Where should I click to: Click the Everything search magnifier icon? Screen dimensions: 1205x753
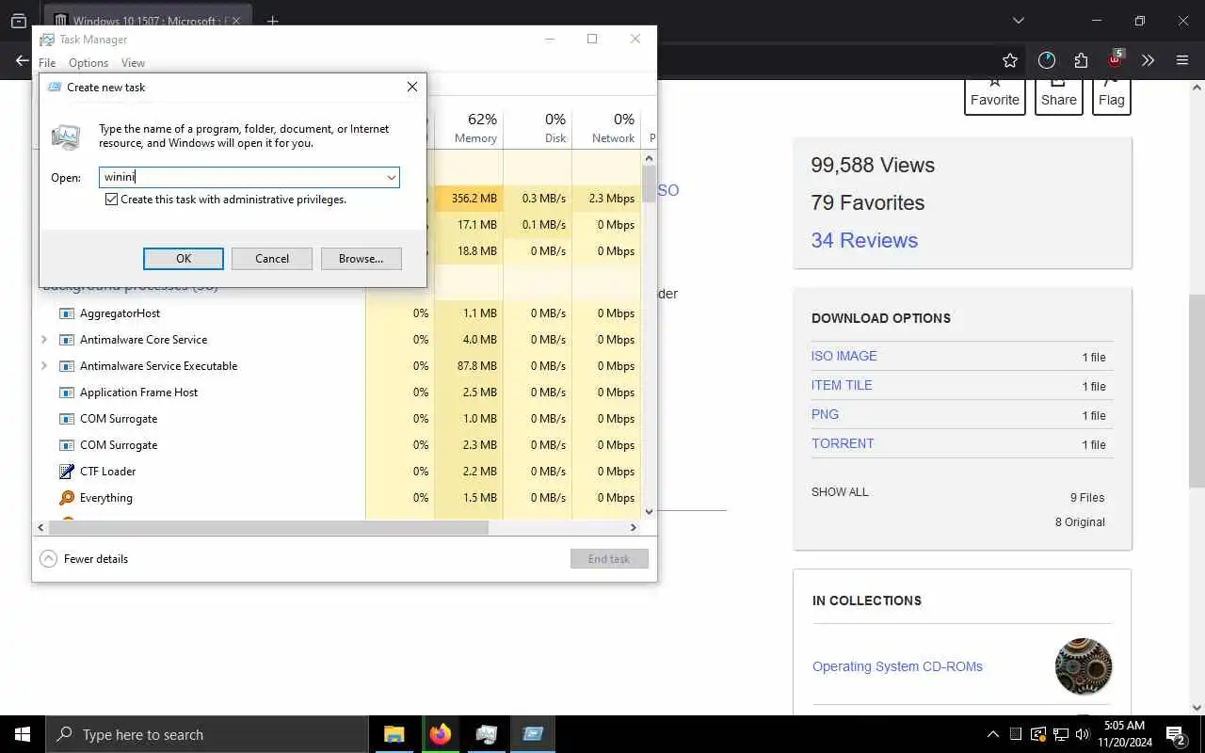66,498
